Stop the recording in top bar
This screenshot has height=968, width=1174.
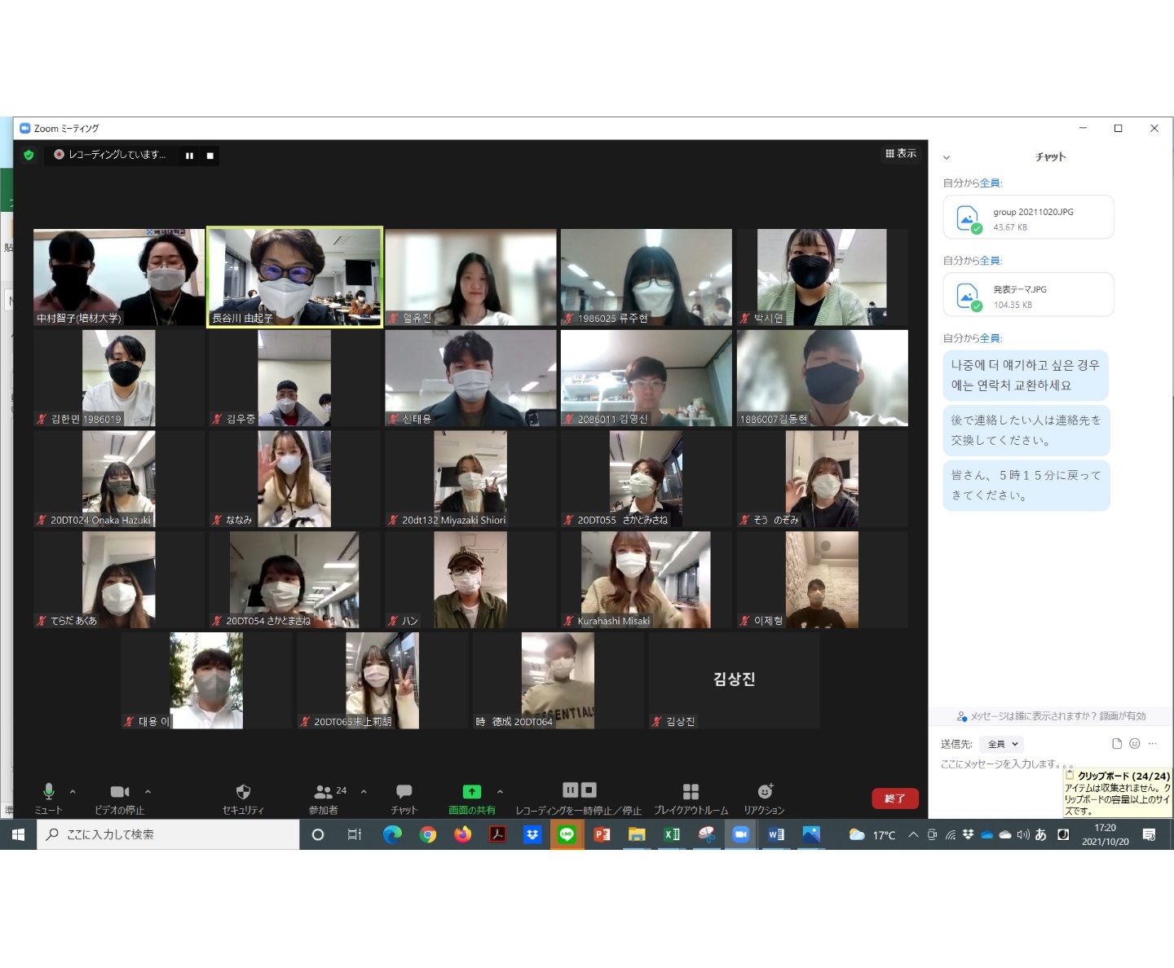pos(210,156)
